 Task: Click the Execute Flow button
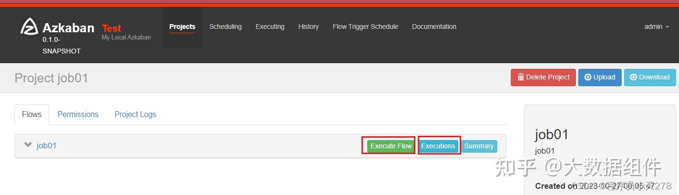(x=391, y=146)
